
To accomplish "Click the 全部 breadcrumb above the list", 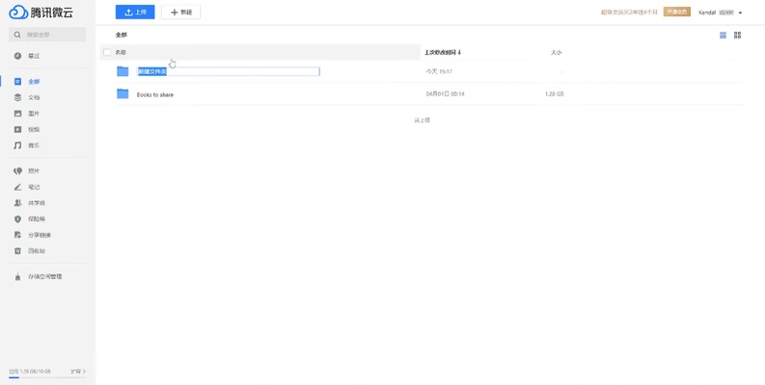I will pos(121,35).
